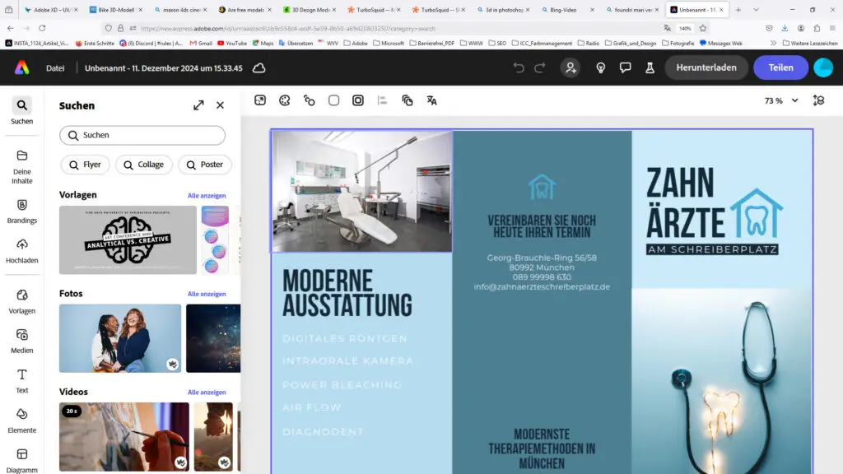Screen dimensions: 843x474
Task: Switch to the Bing-Video browser tab
Action: (567, 10)
